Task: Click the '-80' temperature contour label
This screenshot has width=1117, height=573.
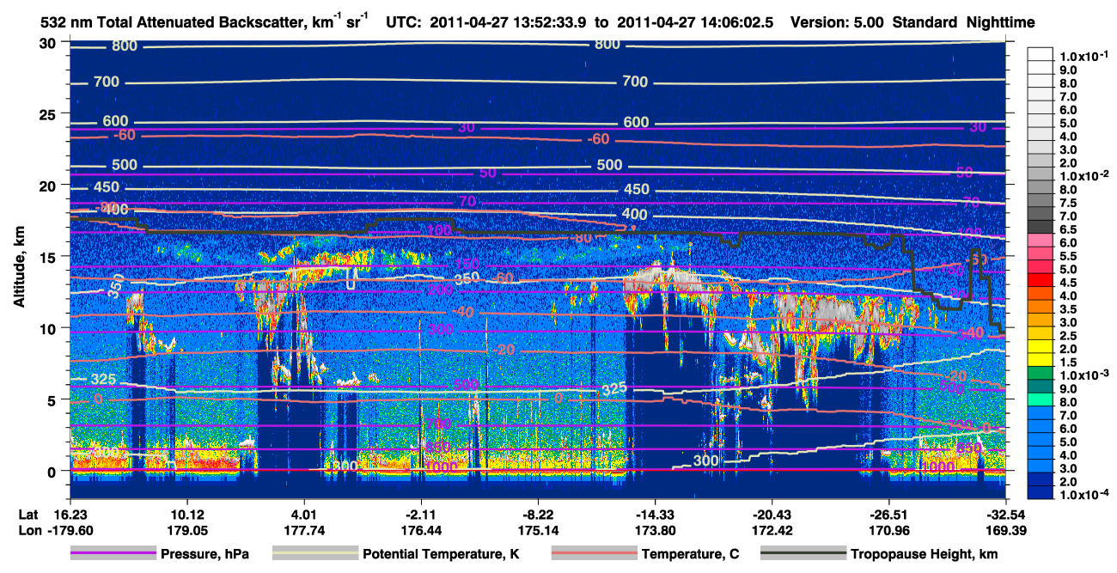Action: [583, 237]
